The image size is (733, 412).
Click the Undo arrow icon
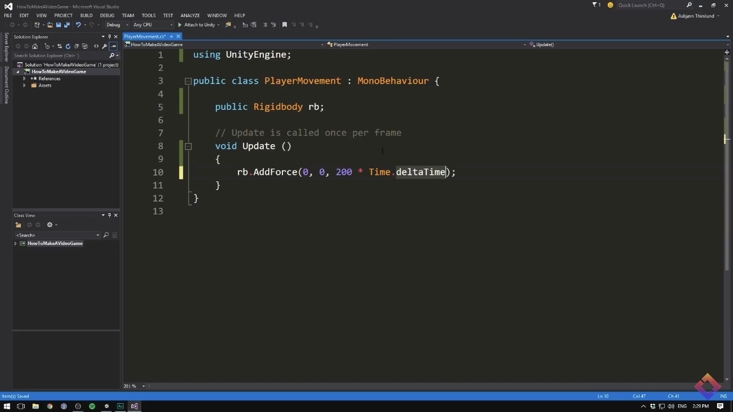pos(78,25)
